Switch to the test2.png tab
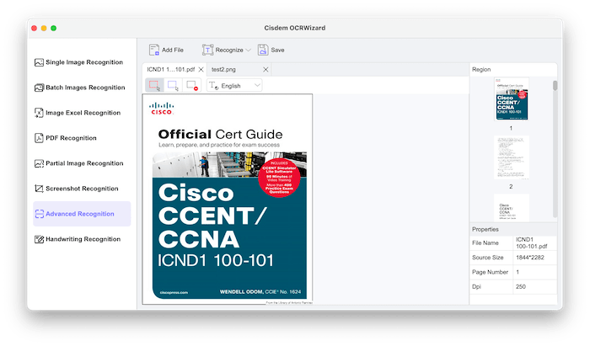 [x=223, y=69]
